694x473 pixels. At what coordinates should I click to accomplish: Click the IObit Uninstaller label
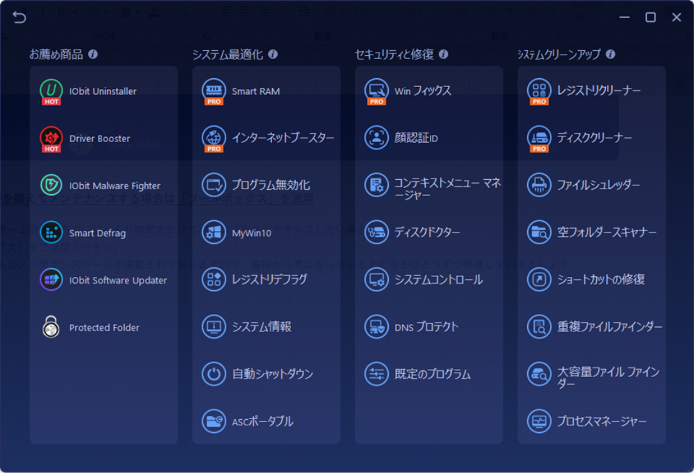(103, 91)
